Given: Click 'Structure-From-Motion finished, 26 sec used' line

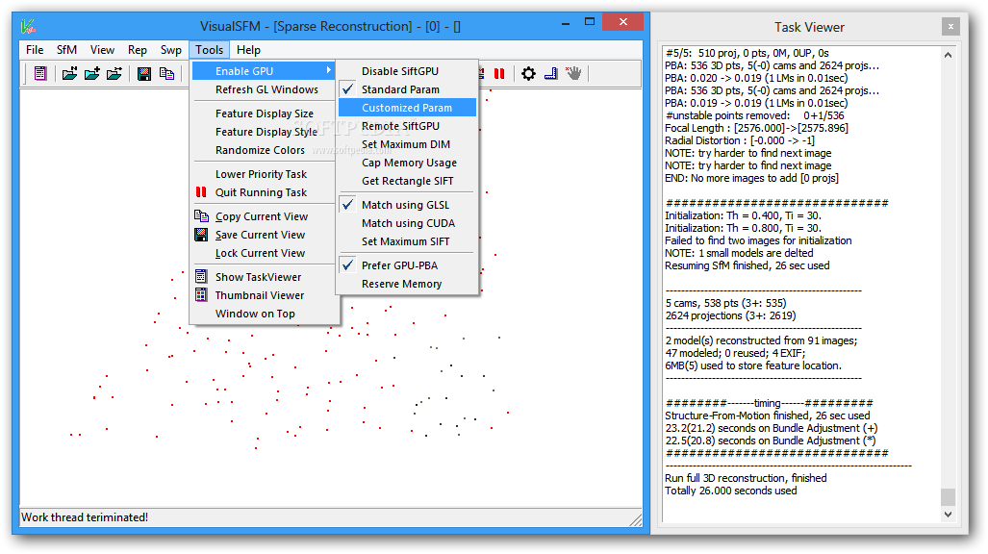Looking at the screenshot, I should coord(767,415).
